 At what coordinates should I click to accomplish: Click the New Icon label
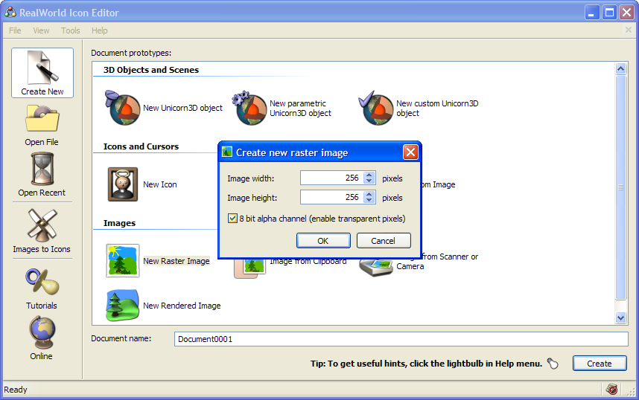(159, 184)
